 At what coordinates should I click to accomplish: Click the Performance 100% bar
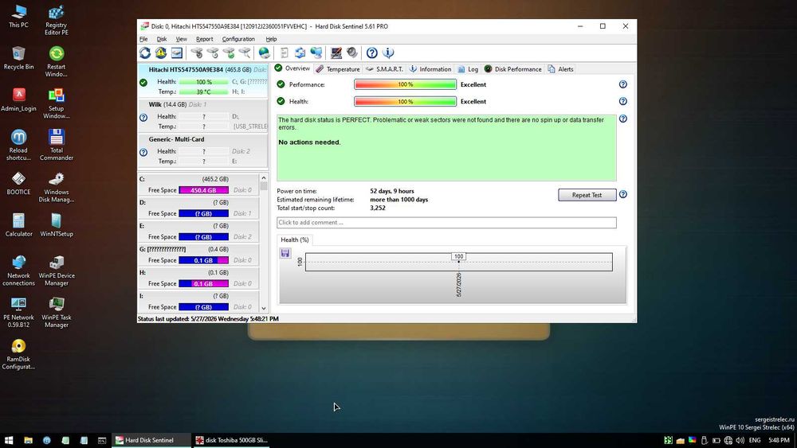(x=405, y=84)
